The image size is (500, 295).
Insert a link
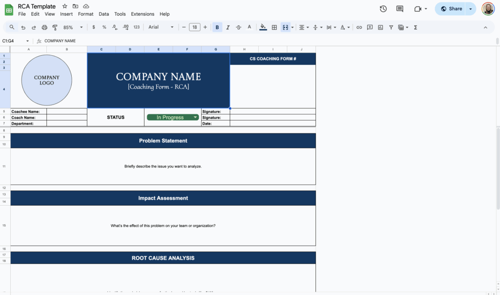(359, 27)
